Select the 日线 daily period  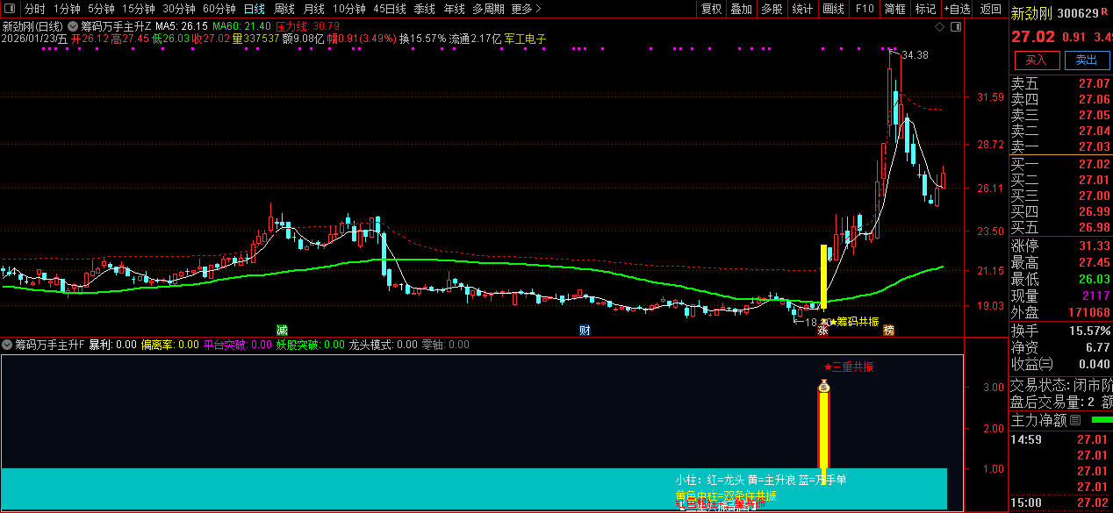click(254, 9)
